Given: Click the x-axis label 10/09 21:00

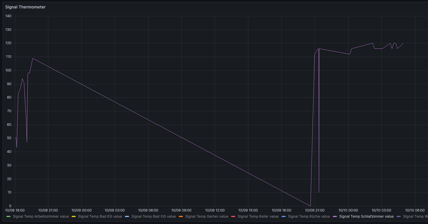Looking at the screenshot, I should pyautogui.click(x=315, y=210).
